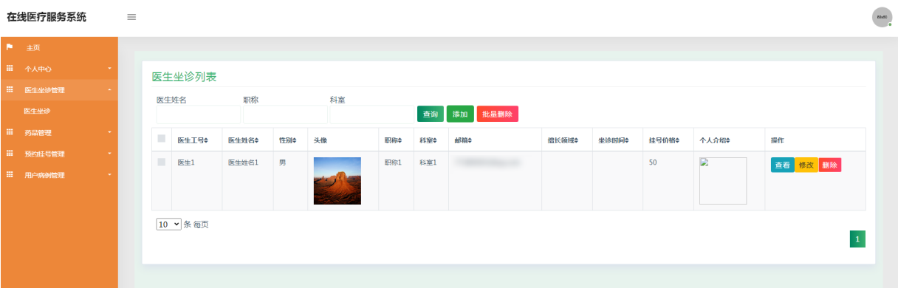Expand the 药品管理 submenu arrow
The height and width of the screenshot is (288, 898).
(109, 132)
